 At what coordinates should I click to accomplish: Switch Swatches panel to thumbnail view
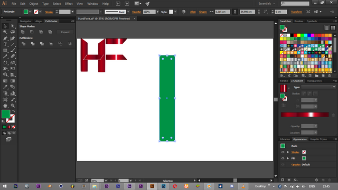click(x=333, y=28)
